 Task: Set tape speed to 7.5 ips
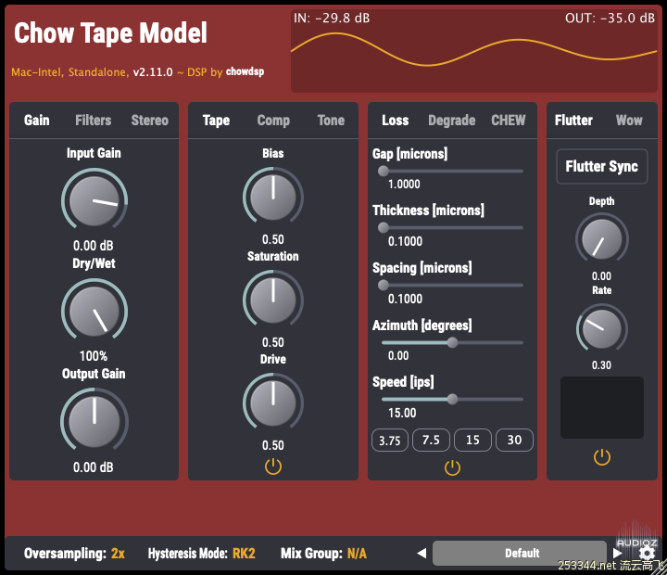click(x=431, y=440)
